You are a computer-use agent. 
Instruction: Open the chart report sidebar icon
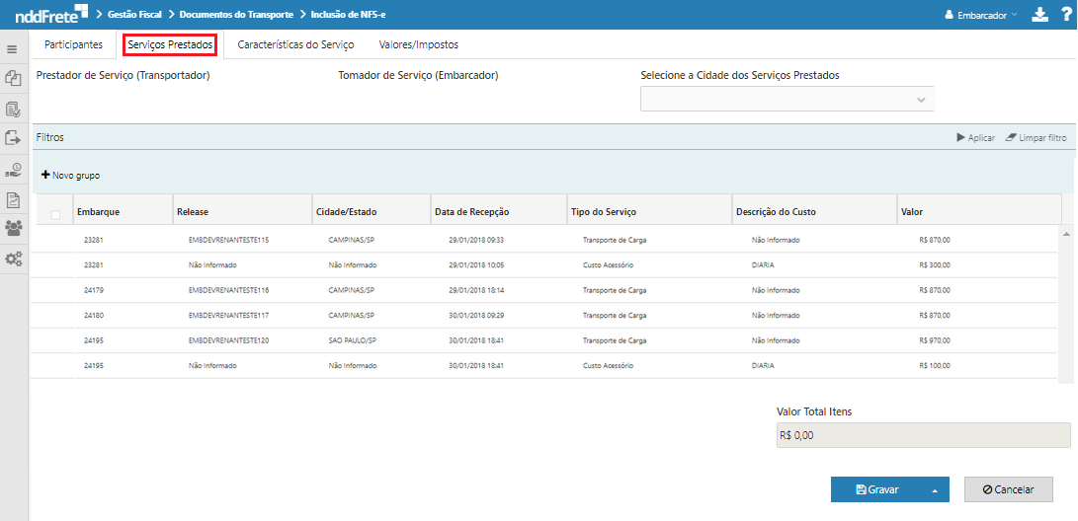(13, 199)
